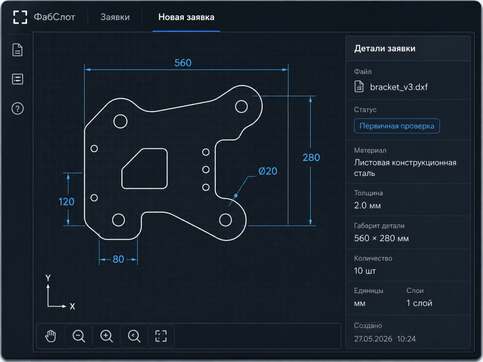Click the Ø20 hole diameter annotation

coord(268,171)
